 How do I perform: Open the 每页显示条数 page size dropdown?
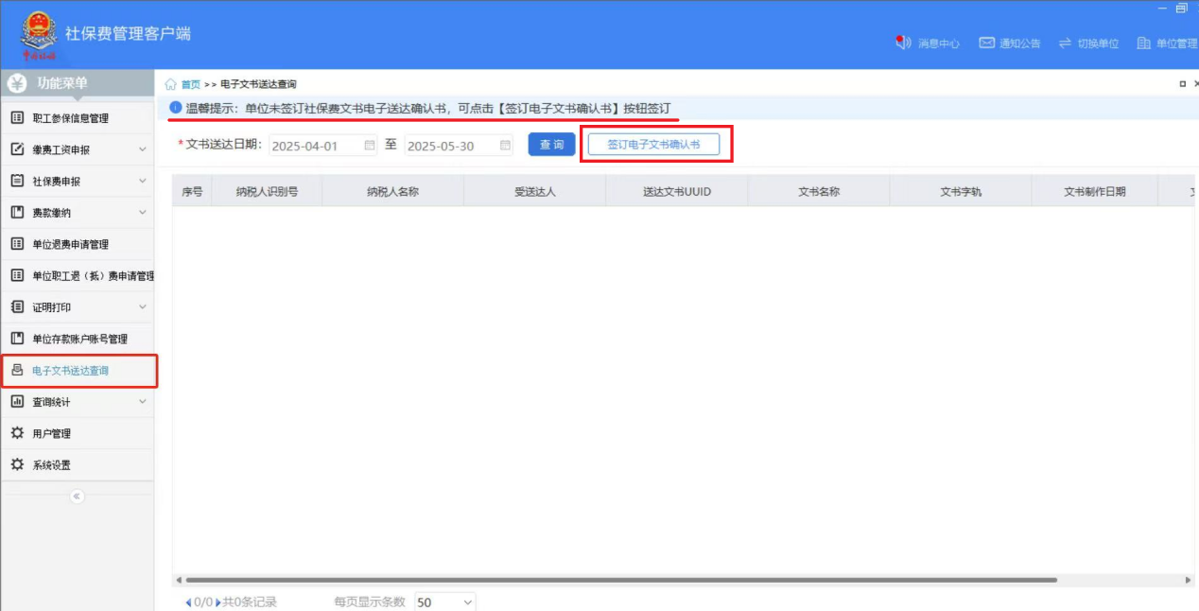click(x=444, y=602)
